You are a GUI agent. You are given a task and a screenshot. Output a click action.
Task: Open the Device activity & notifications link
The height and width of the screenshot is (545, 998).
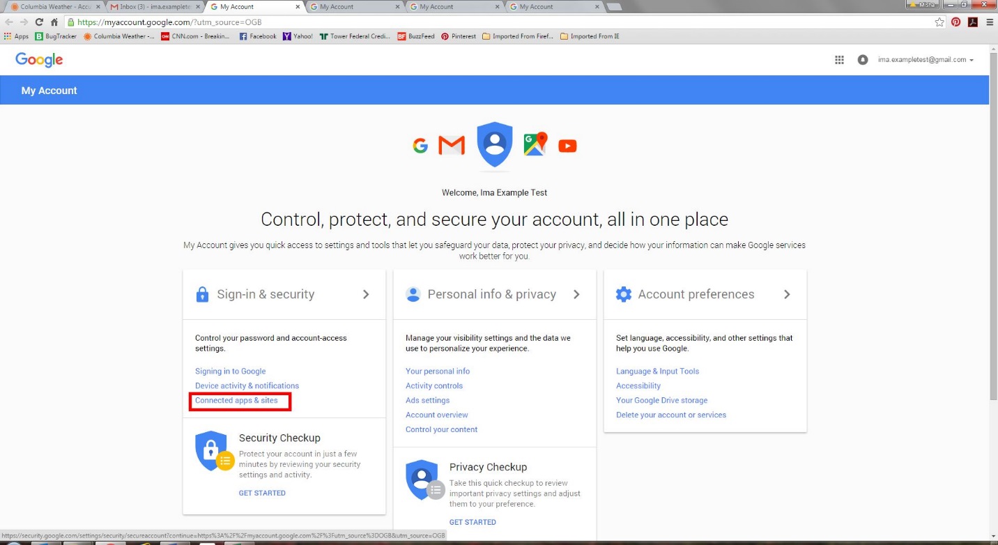point(247,386)
